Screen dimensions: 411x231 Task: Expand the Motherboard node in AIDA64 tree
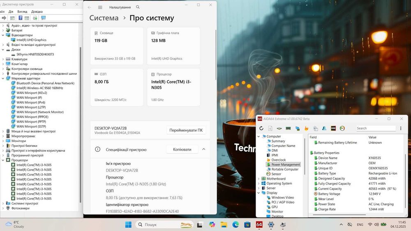point(259,178)
